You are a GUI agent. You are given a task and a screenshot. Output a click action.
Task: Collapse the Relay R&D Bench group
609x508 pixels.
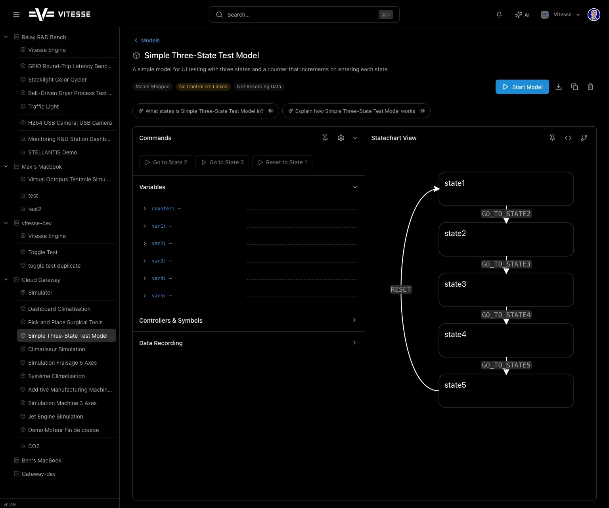(x=6, y=37)
